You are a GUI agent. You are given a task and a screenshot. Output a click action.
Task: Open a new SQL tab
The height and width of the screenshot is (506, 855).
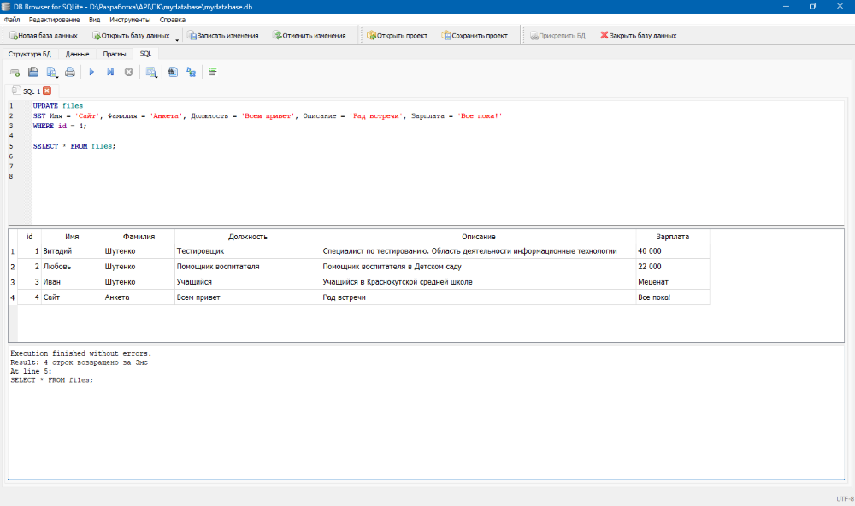(14, 72)
